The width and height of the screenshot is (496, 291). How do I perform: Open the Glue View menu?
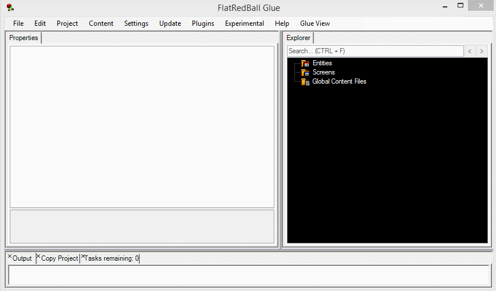tap(315, 23)
